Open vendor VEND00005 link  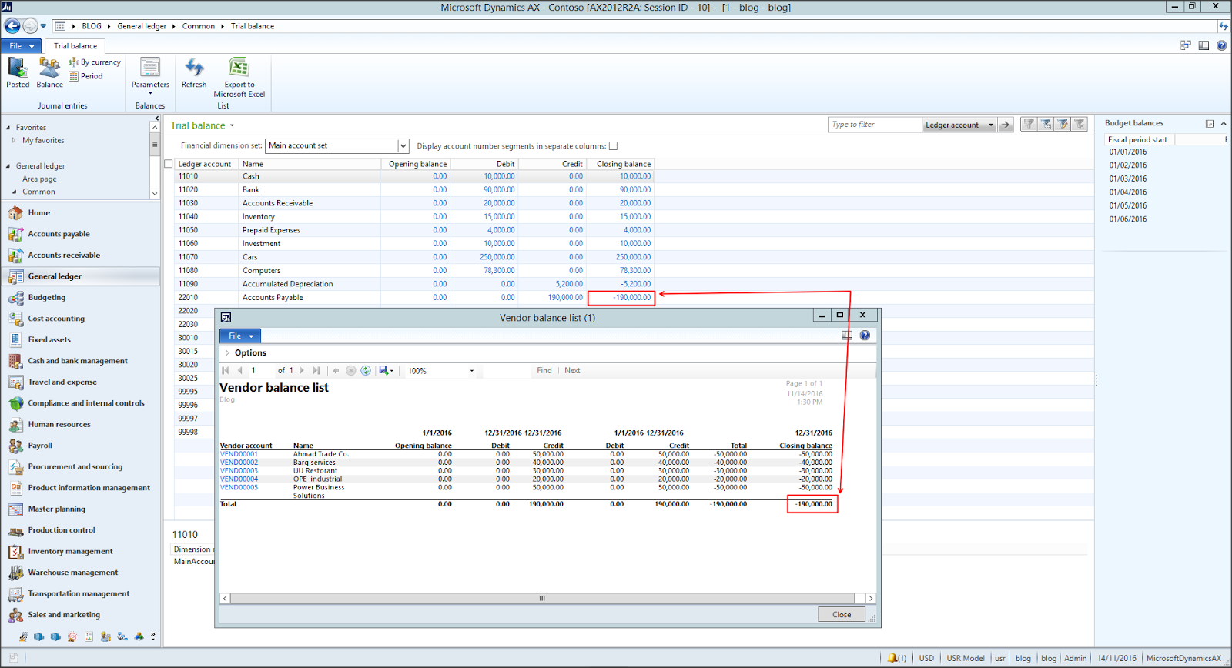point(239,487)
